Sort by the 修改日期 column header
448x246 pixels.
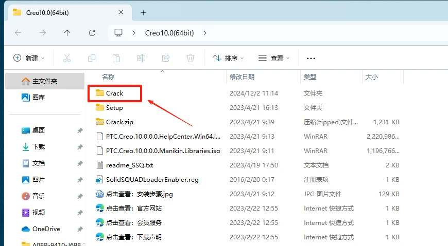tap(242, 77)
